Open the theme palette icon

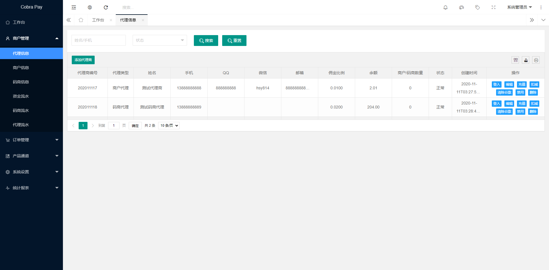[462, 7]
